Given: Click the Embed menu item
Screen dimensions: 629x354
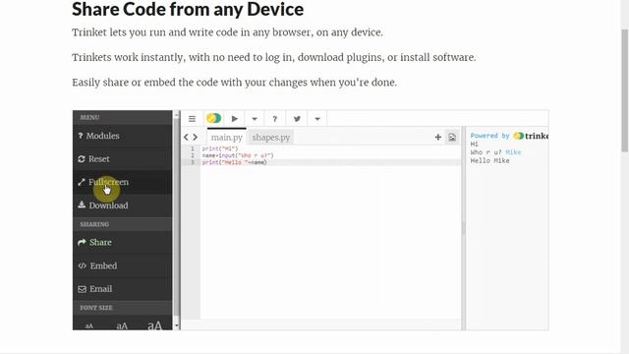Looking at the screenshot, I should point(122,265).
